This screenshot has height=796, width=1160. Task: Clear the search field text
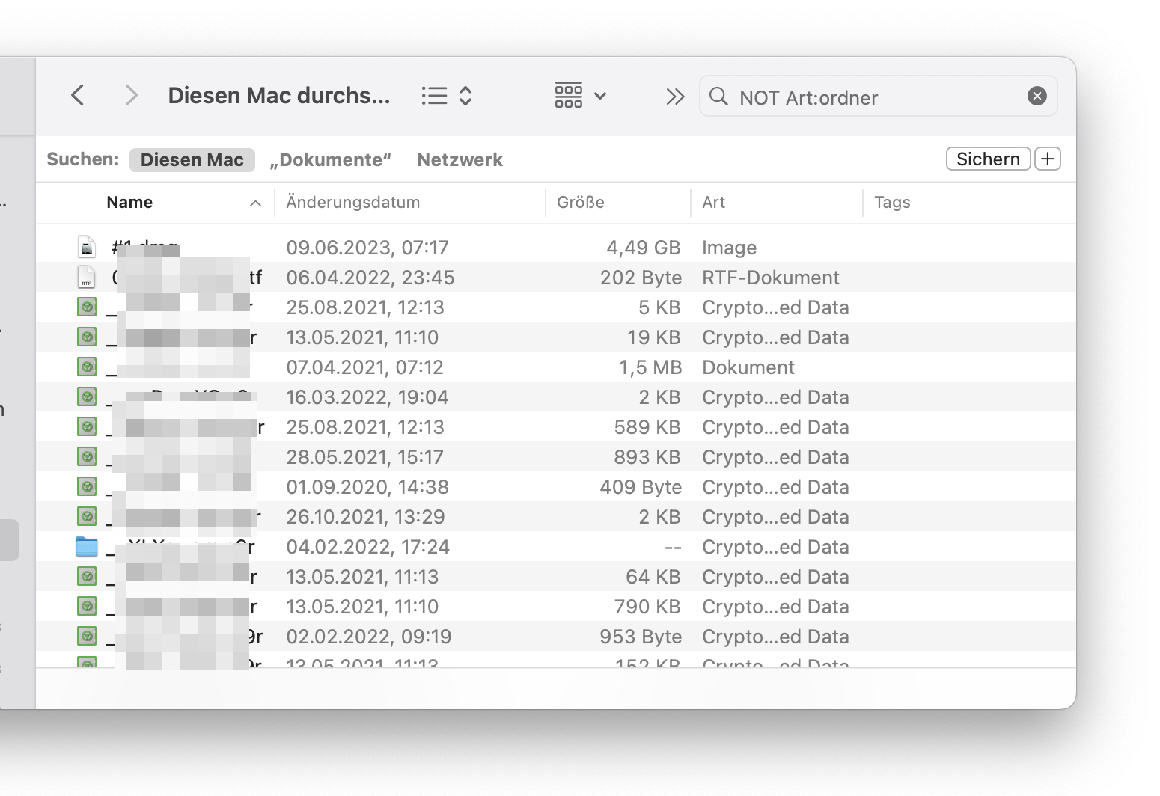[1037, 96]
